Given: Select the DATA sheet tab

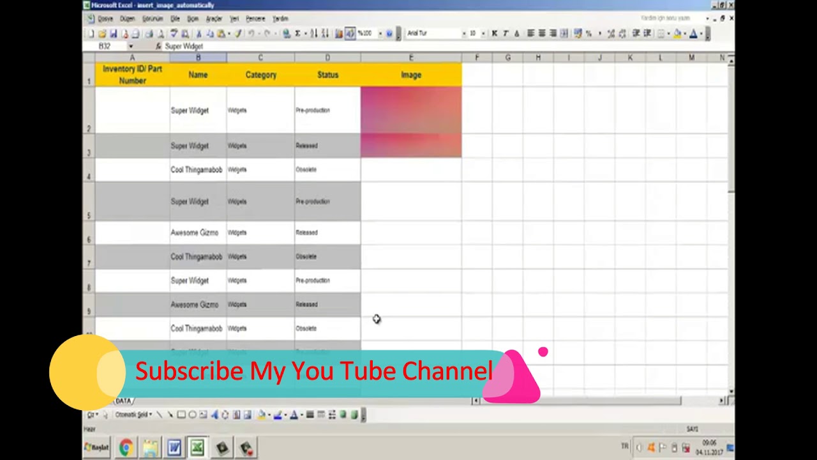Looking at the screenshot, I should point(124,401).
